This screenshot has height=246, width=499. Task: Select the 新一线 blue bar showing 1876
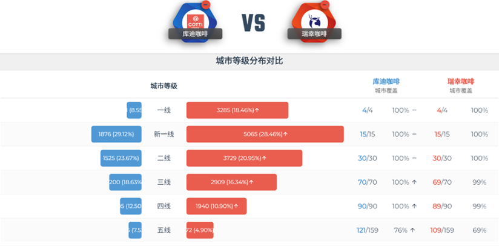click(116, 135)
